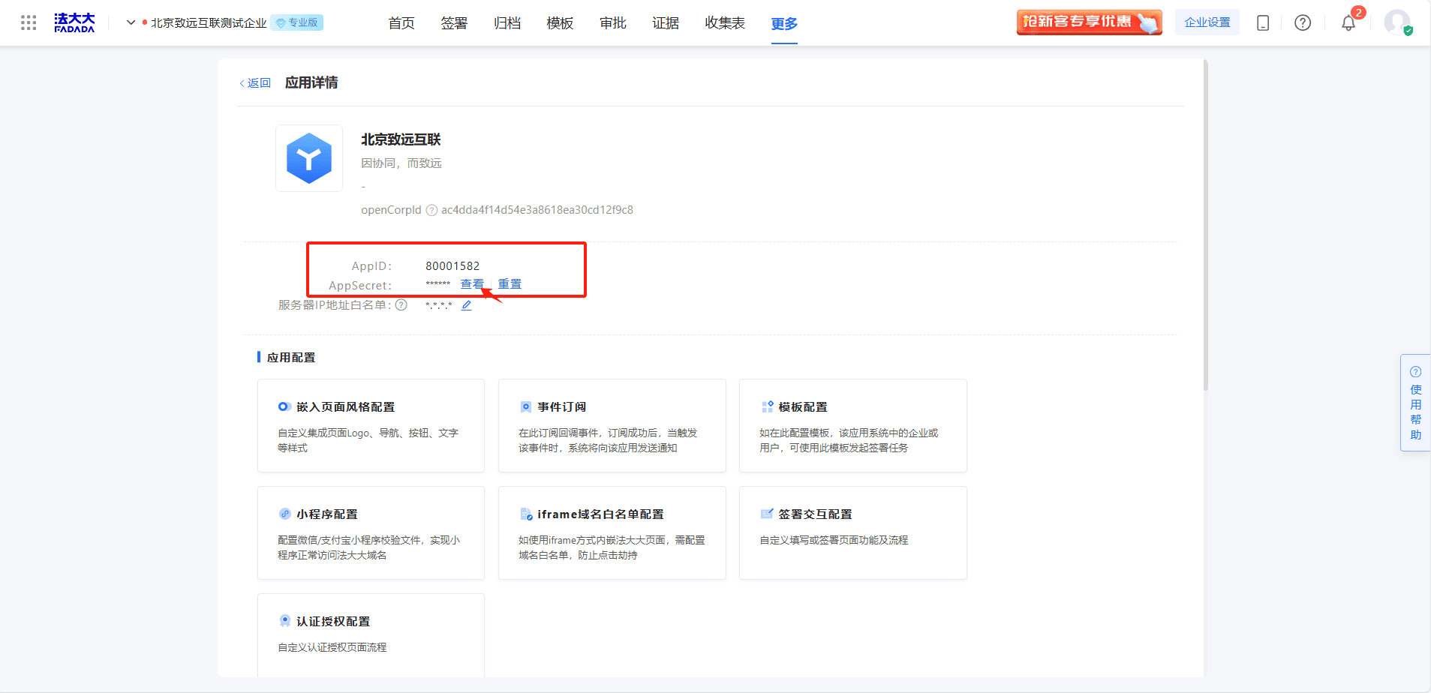Open the 模板配置 card
The height and width of the screenshot is (693, 1431).
click(853, 425)
